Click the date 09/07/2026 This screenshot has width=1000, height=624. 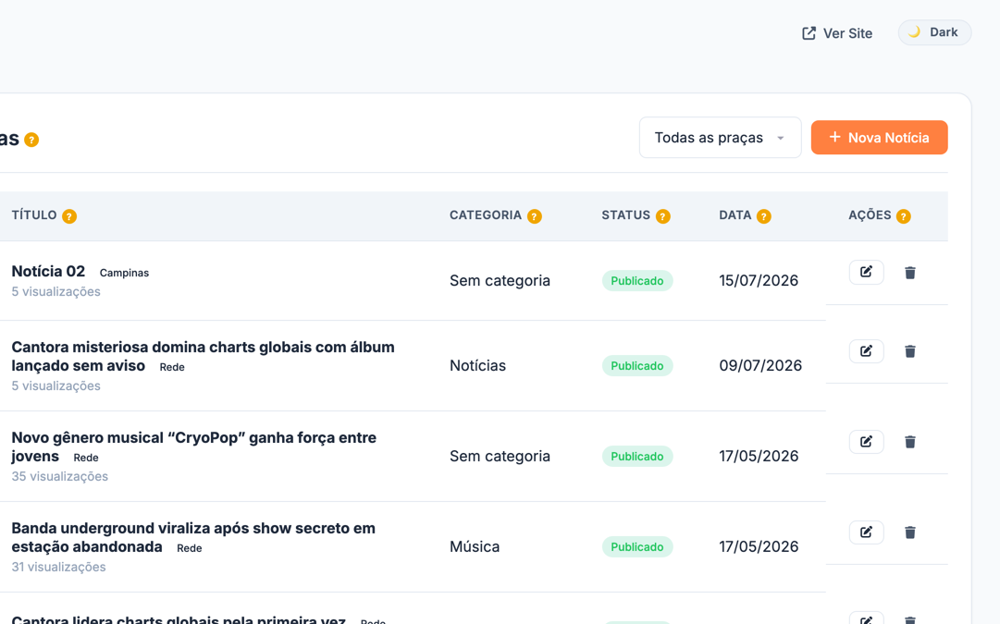[760, 365]
